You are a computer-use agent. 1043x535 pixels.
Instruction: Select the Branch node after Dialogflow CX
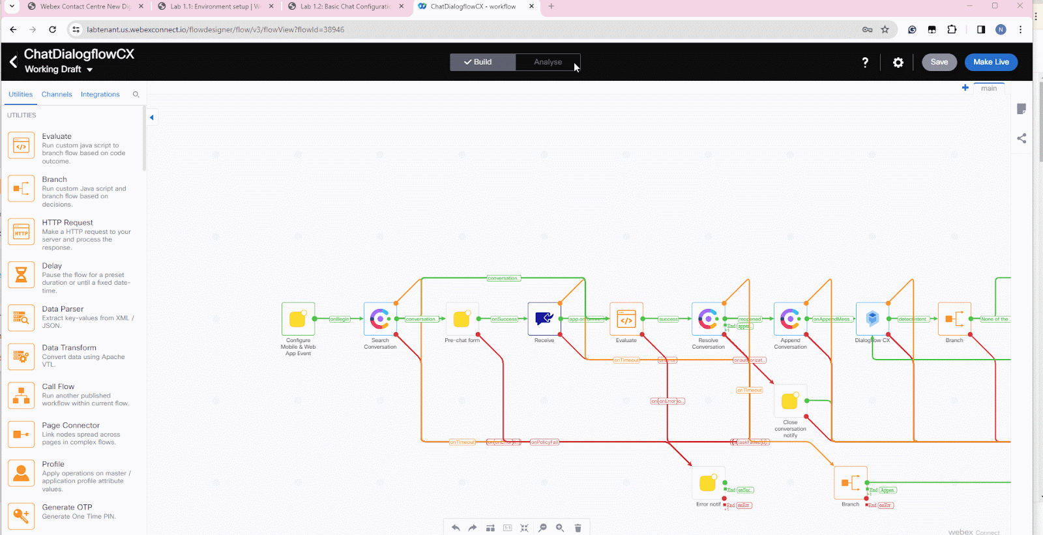click(x=954, y=319)
